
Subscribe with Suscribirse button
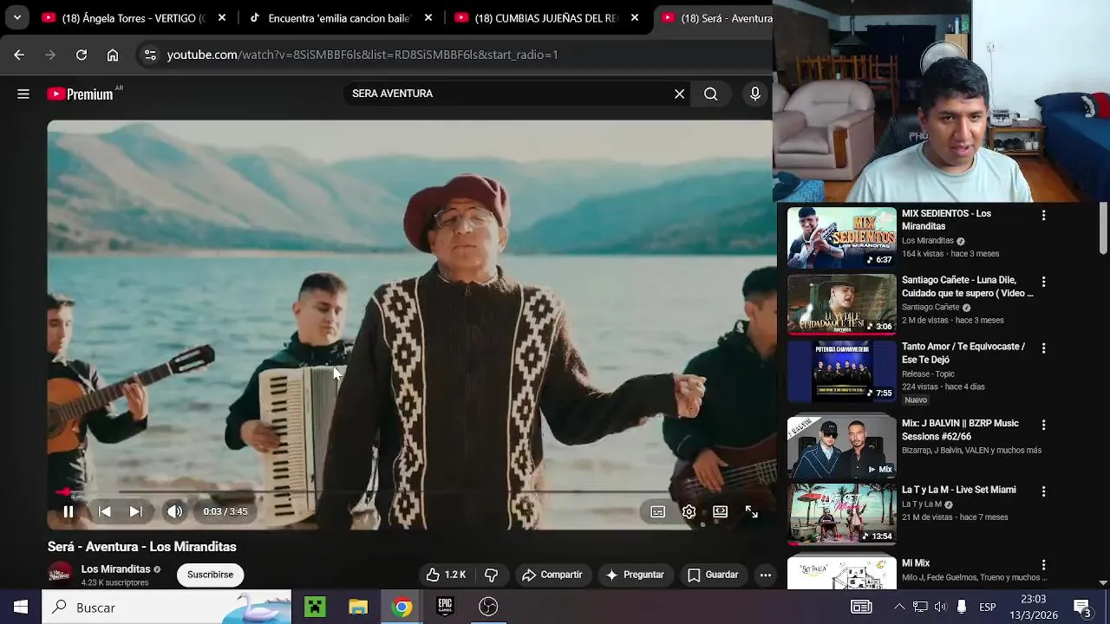point(210,575)
